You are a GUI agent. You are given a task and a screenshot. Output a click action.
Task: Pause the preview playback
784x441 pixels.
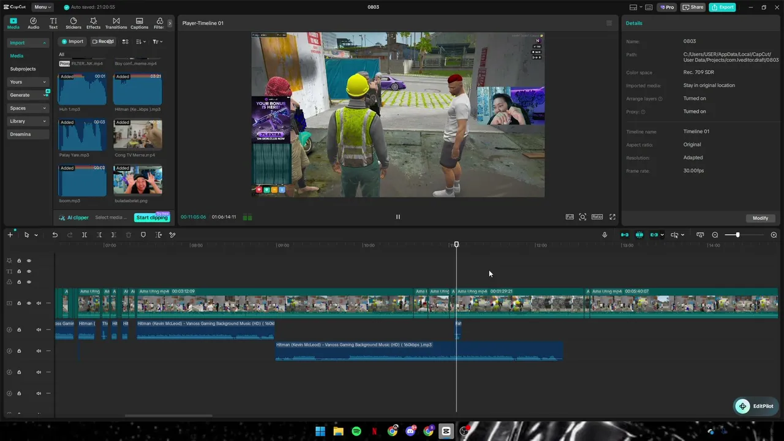[398, 217]
